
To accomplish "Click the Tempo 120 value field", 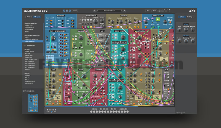I will click(146, 18).
